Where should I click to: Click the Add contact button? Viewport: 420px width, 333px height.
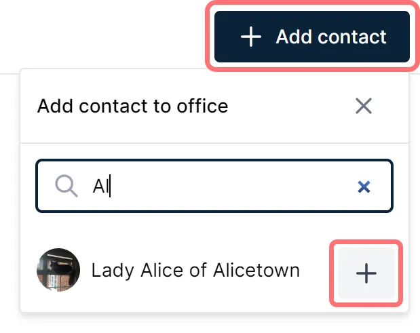point(312,37)
